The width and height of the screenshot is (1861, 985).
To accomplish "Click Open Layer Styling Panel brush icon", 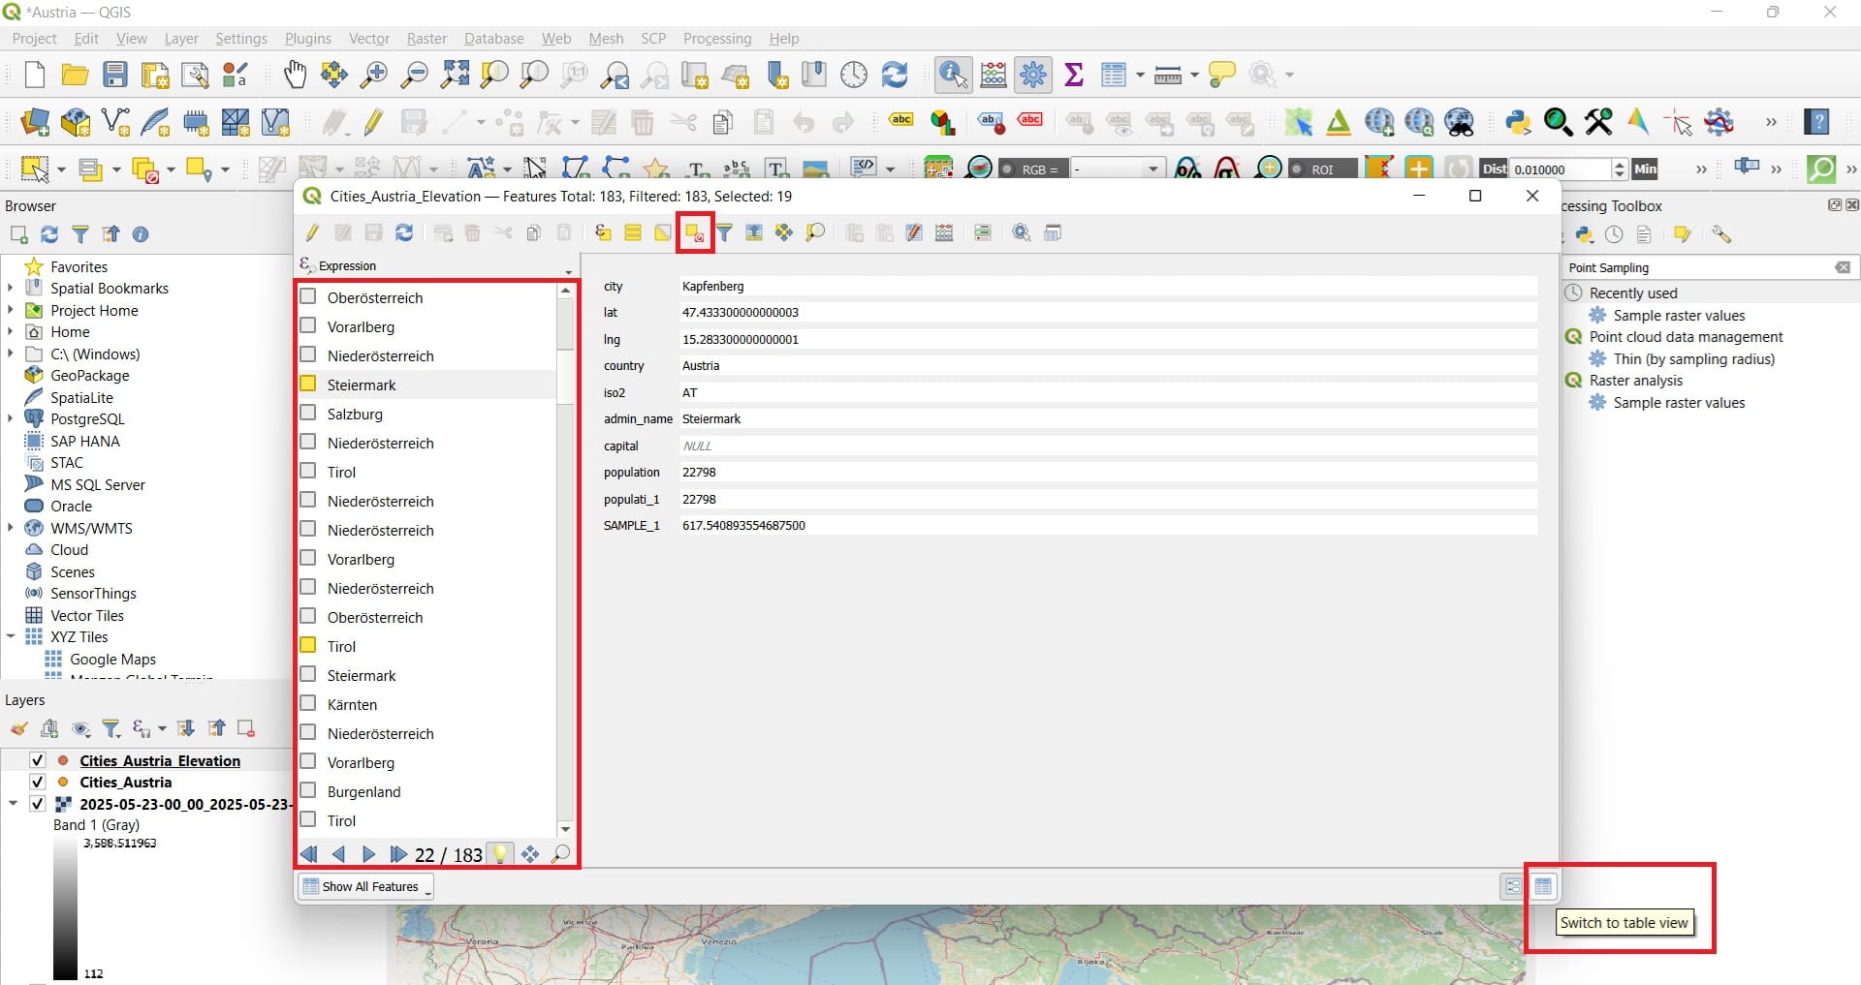I will click(x=18, y=728).
